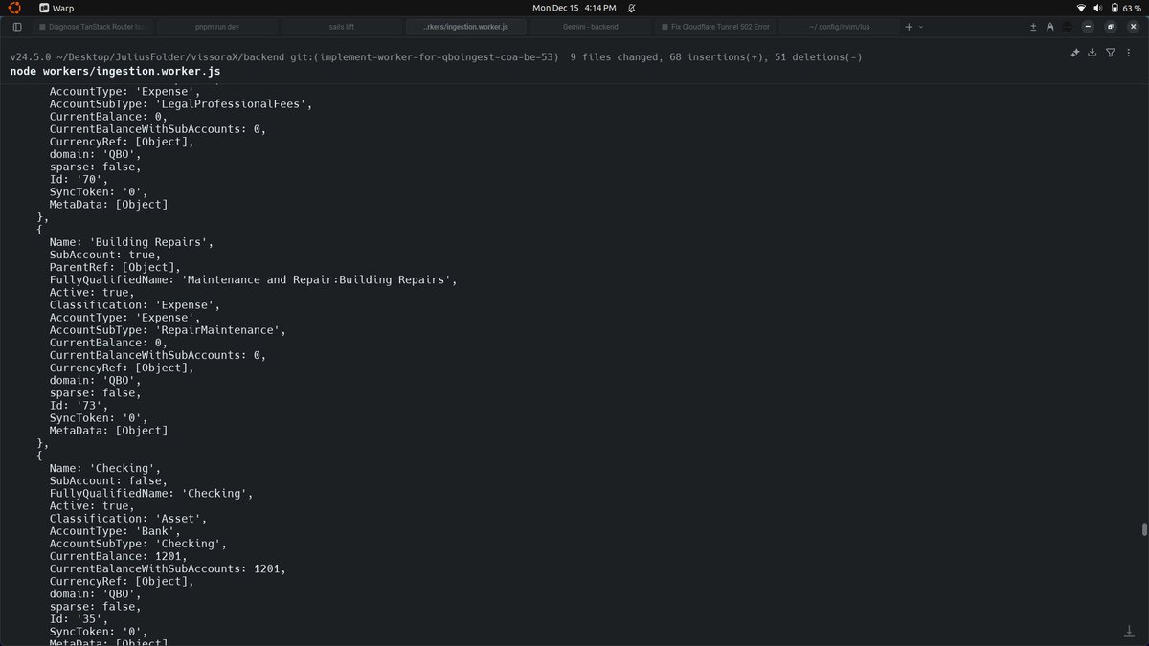Click the 63 % battery indicator
The width and height of the screenshot is (1149, 646).
tap(1125, 8)
